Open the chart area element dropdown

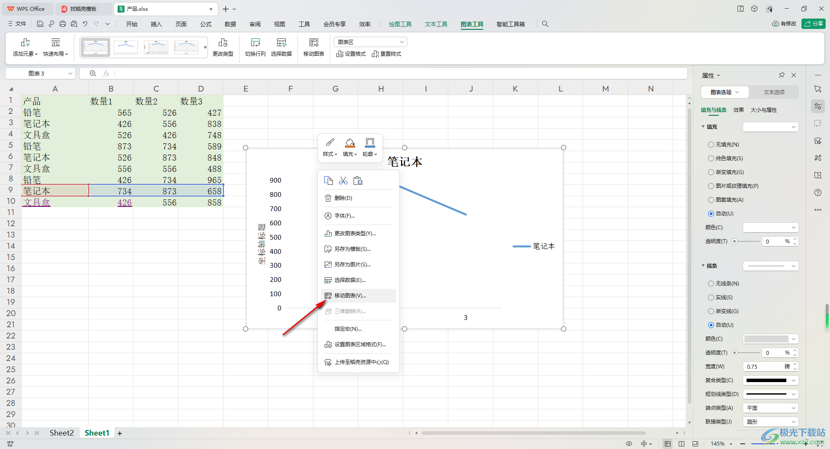point(370,42)
